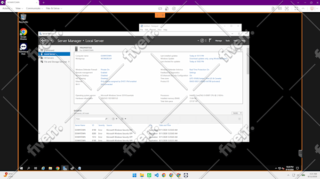Sort events by Server Name column
The height and width of the screenshot is (179, 320).
(80, 126)
